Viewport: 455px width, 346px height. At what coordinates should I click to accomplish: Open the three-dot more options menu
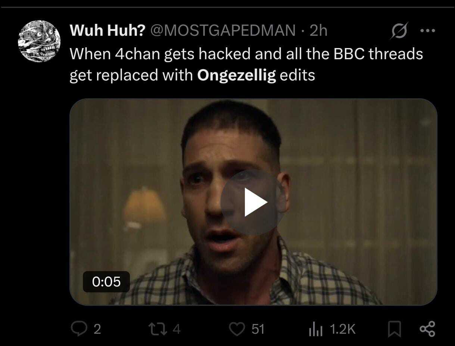pos(428,31)
